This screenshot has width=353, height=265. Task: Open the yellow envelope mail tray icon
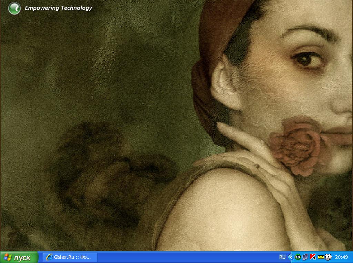click(321, 257)
